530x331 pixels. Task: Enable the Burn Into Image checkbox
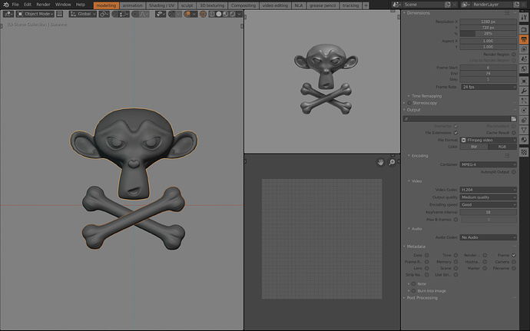pyautogui.click(x=414, y=291)
